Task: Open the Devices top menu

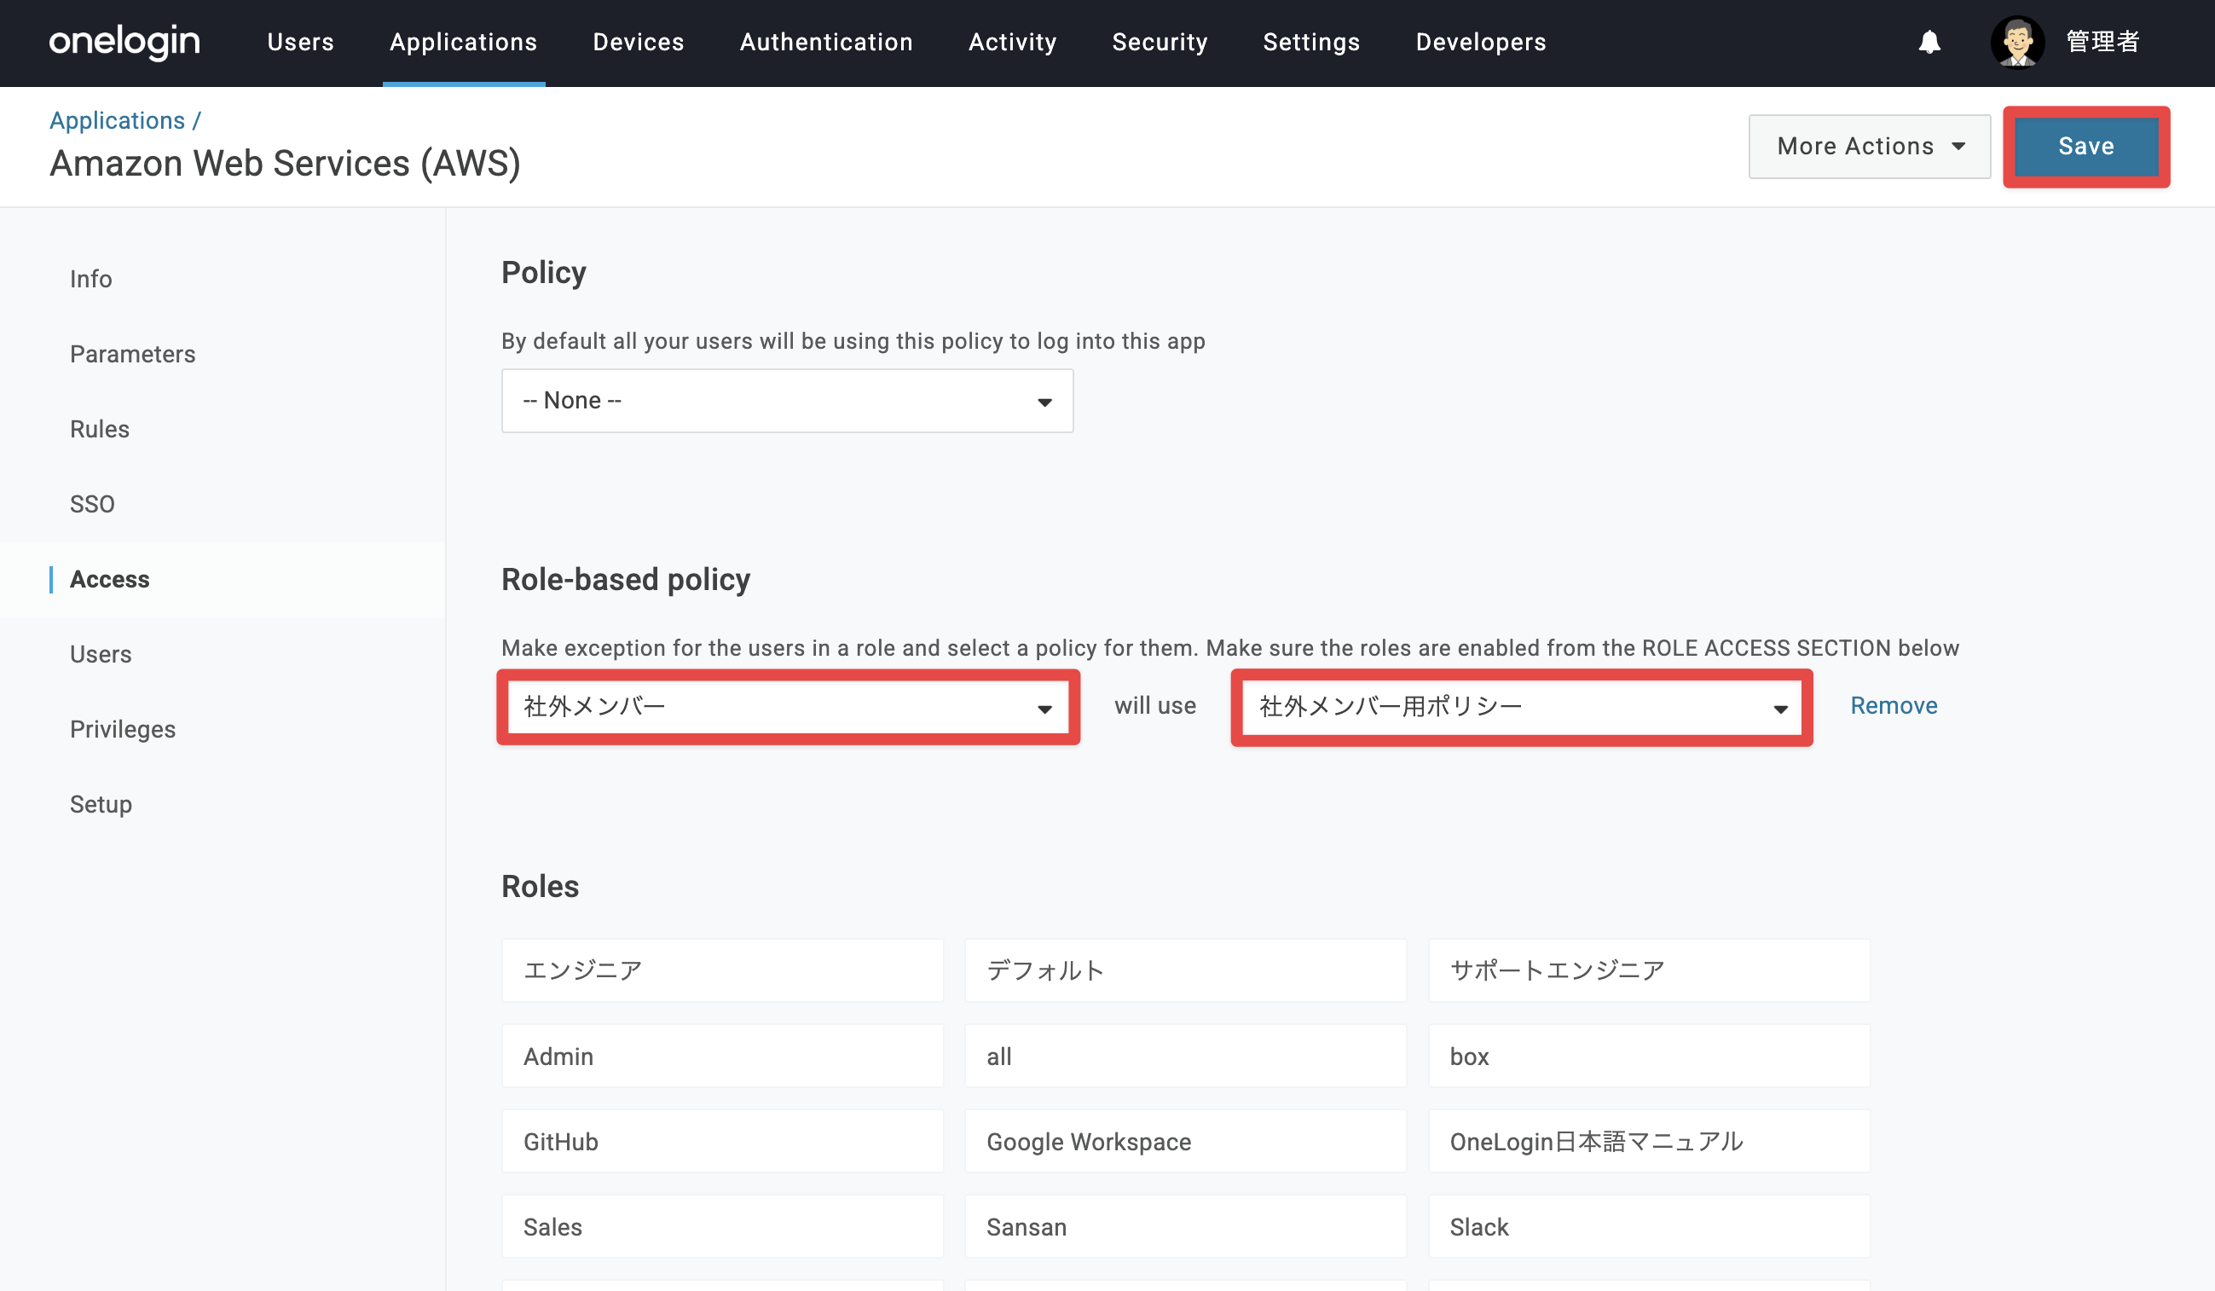Action: pos(638,42)
